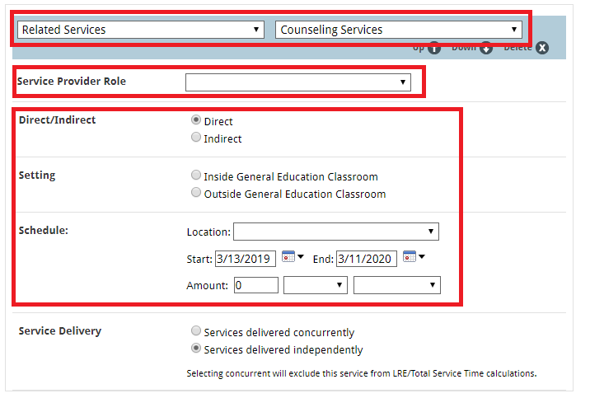Click the Start date field
The width and height of the screenshot is (590, 398).
246,259
